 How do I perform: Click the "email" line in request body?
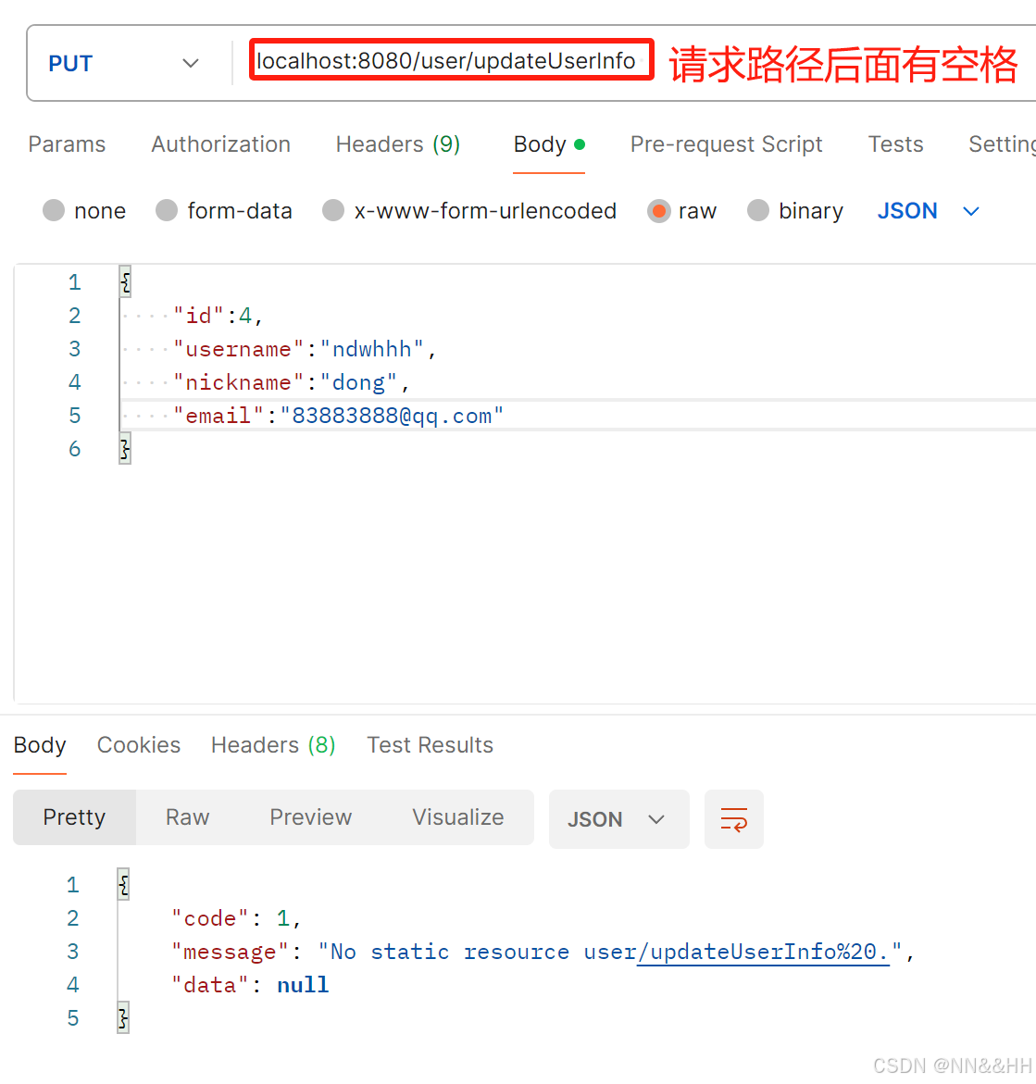(338, 416)
